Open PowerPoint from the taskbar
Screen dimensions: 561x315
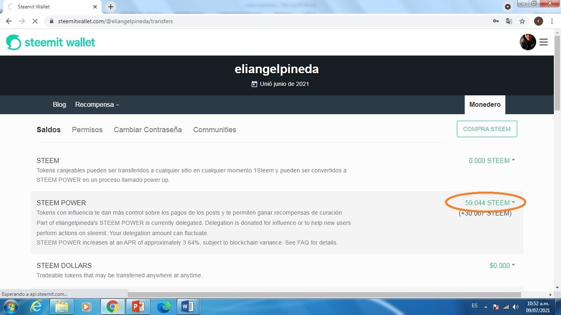[138, 307]
